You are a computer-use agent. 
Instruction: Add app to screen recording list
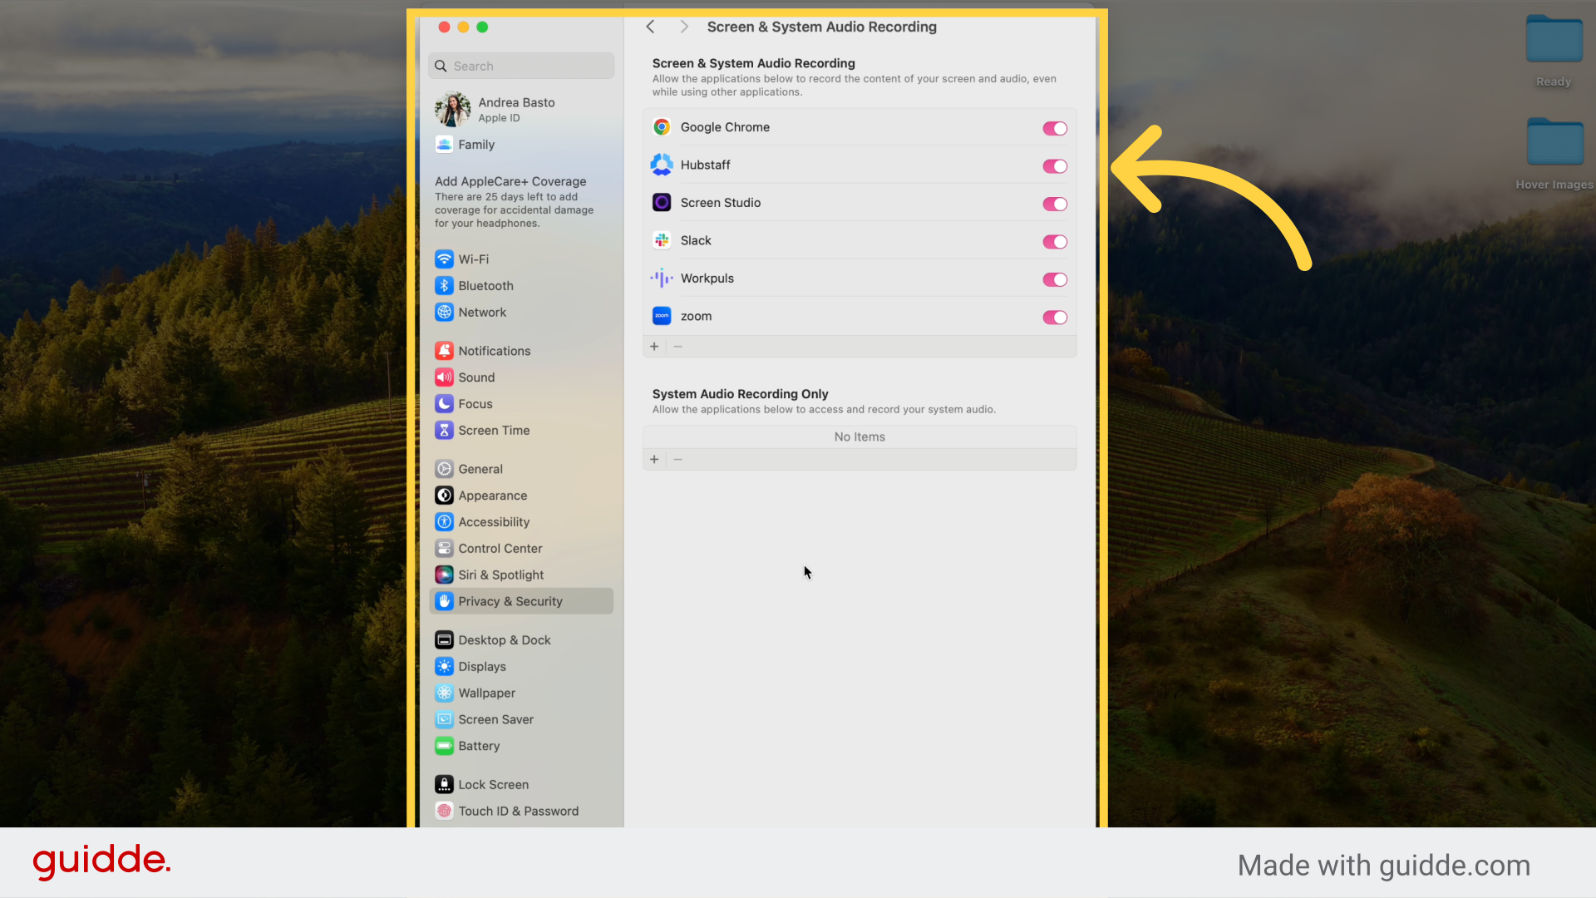[654, 347]
